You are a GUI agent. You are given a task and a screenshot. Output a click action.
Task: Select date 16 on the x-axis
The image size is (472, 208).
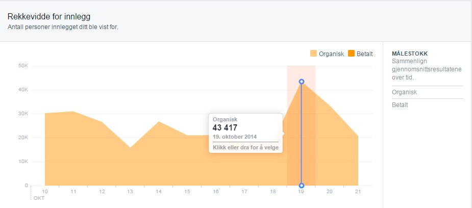(x=216, y=191)
